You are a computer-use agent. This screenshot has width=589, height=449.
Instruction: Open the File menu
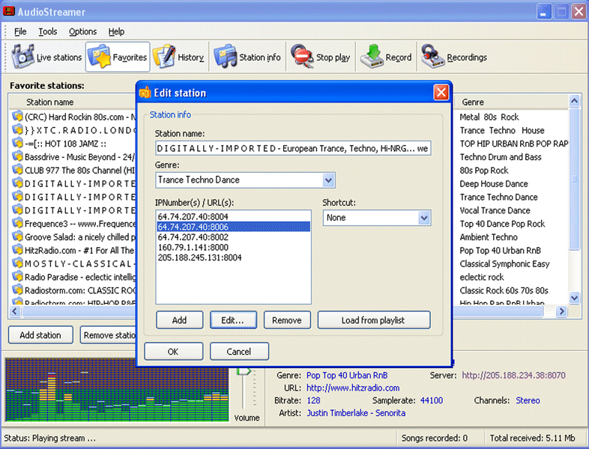click(20, 31)
